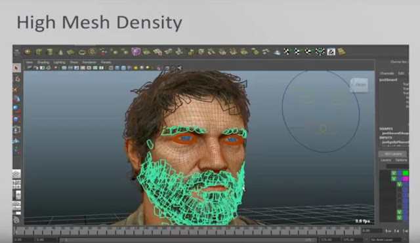Select the Rotate tool with blue sphere
This screenshot has height=243, width=420.
pyautogui.click(x=16, y=109)
